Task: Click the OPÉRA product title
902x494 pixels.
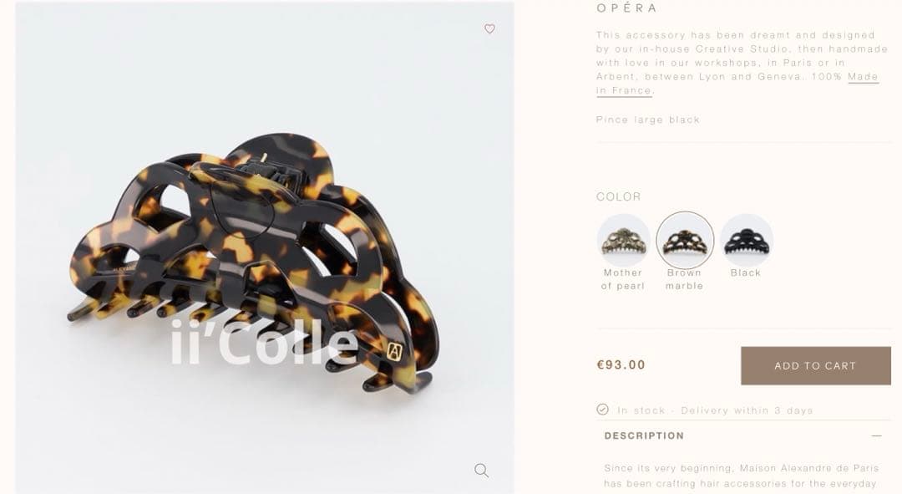Action: click(x=627, y=8)
